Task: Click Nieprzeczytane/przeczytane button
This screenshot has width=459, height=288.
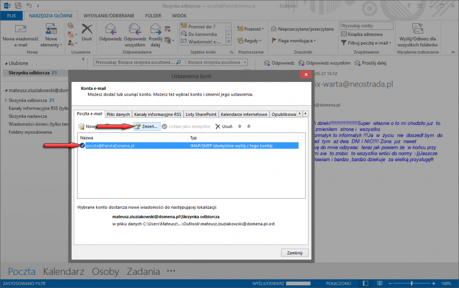Action: coord(302,29)
